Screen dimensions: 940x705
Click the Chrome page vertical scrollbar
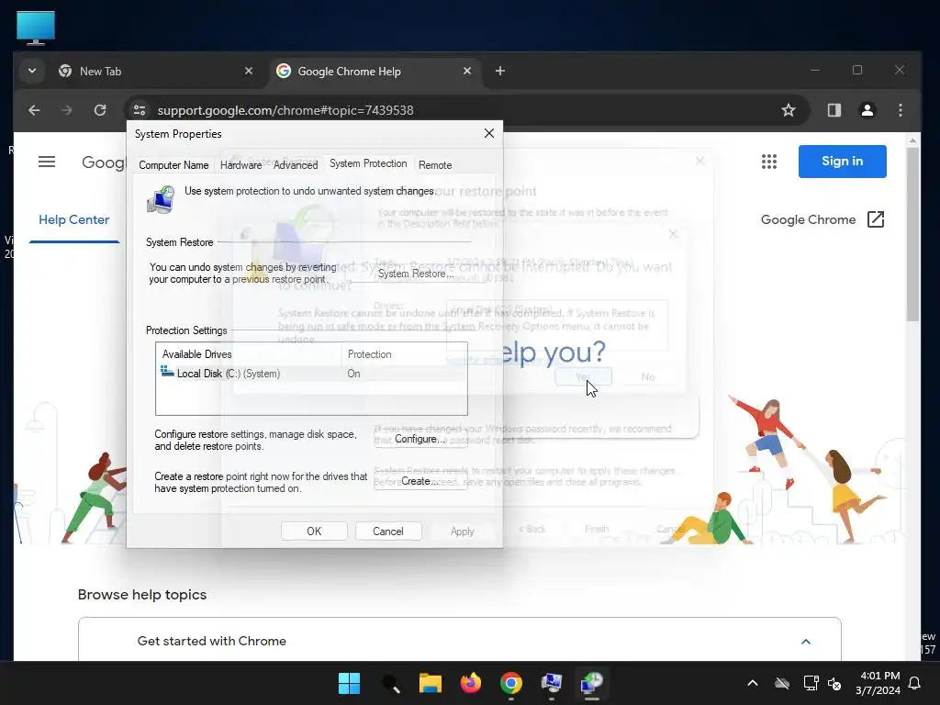pos(912,234)
